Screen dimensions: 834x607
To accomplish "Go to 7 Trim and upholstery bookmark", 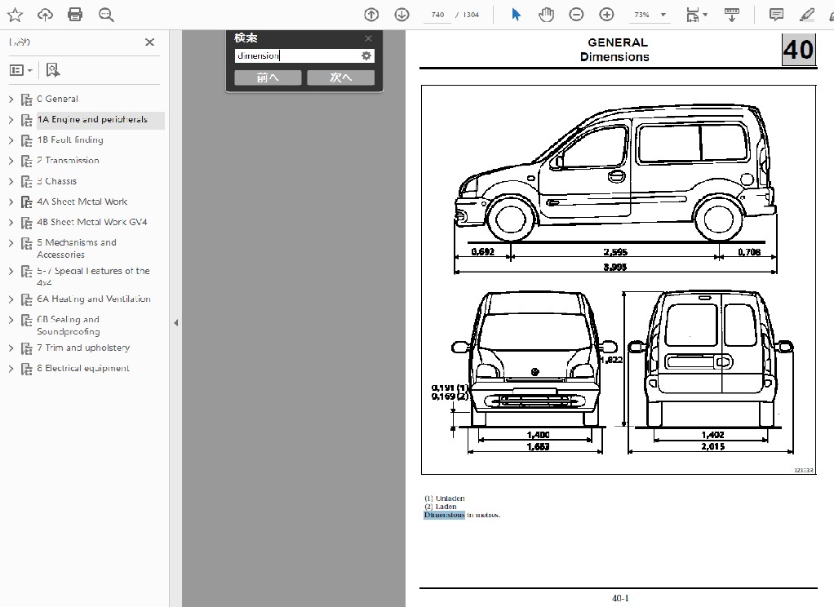I will tap(83, 348).
